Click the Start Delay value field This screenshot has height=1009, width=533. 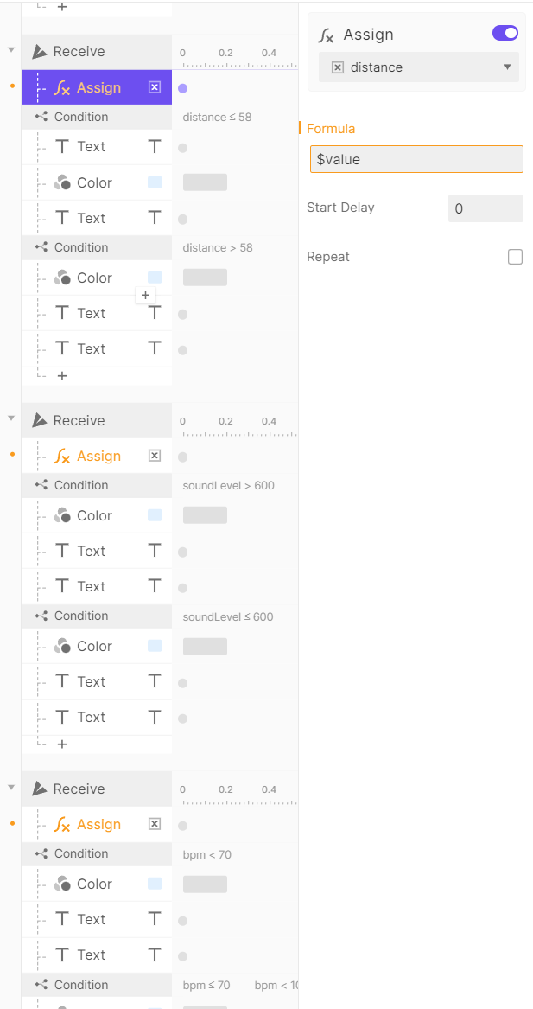click(485, 208)
